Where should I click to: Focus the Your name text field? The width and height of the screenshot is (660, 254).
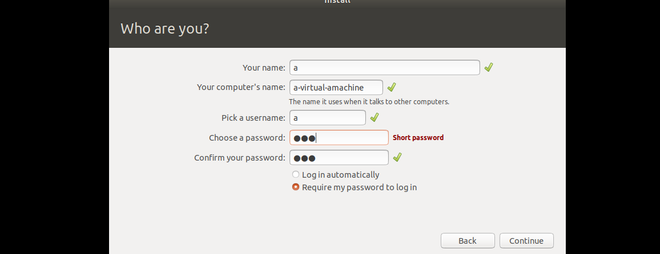pos(384,67)
